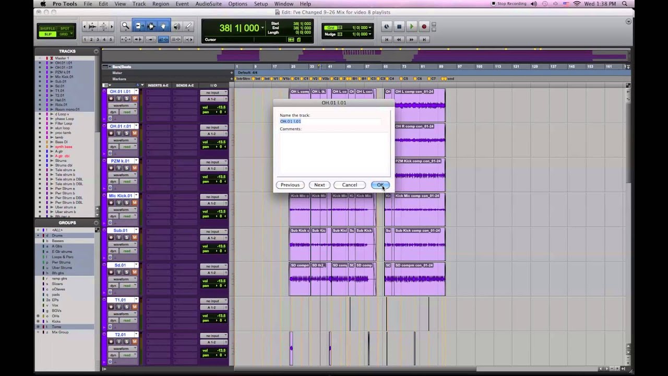The height and width of the screenshot is (376, 668).
Task: Select Slip edit mode
Action: coord(47,34)
